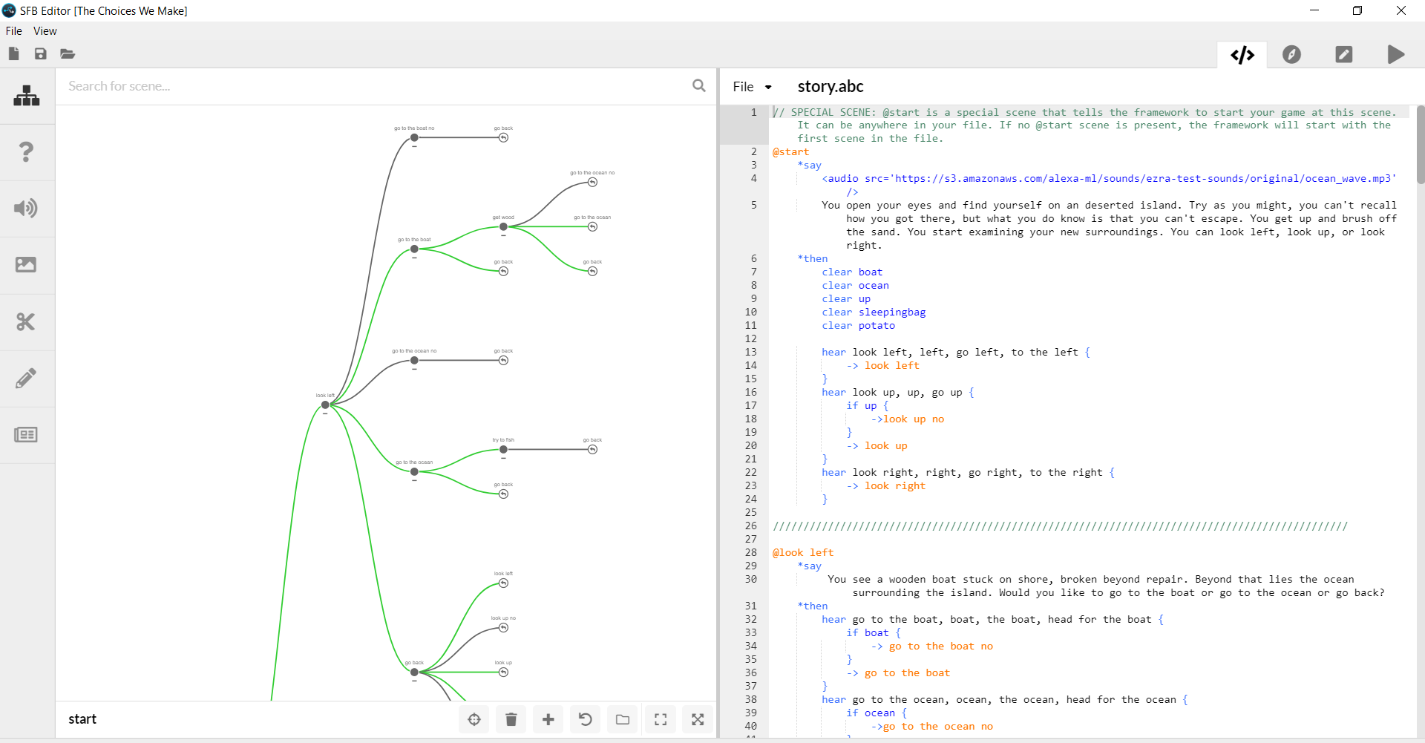Switch to the code editor tab
The height and width of the screenshot is (743, 1425).
pyautogui.click(x=1242, y=55)
